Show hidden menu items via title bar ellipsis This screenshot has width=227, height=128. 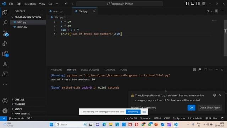pos(57,4)
